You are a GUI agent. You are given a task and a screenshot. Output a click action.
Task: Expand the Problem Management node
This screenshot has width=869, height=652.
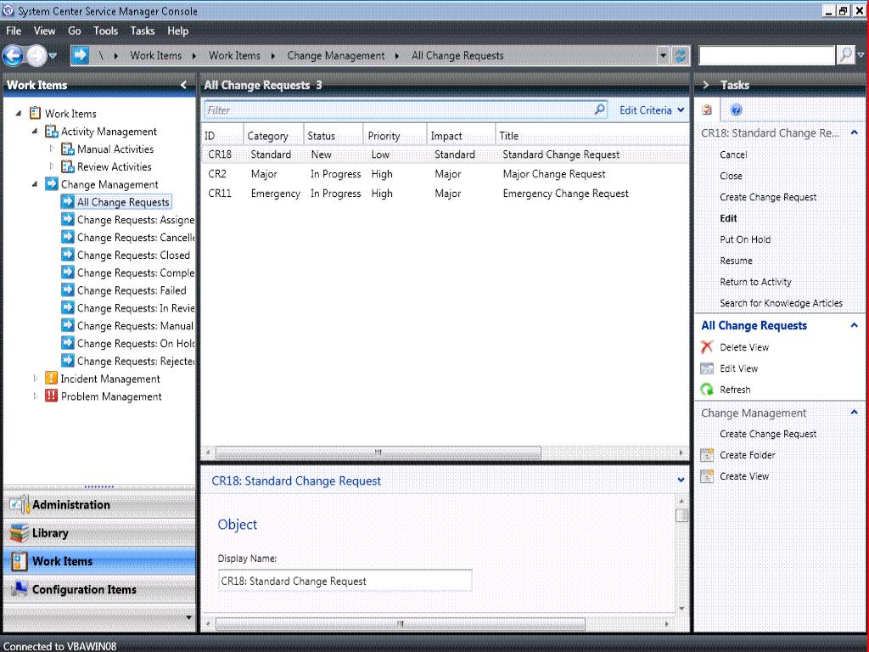(36, 396)
